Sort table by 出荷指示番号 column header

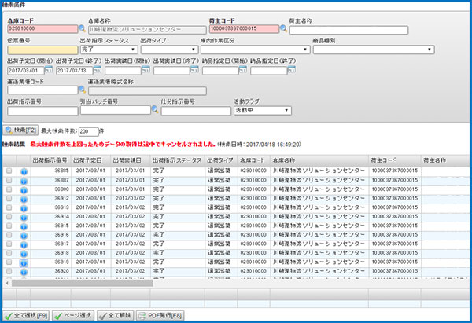click(x=52, y=160)
